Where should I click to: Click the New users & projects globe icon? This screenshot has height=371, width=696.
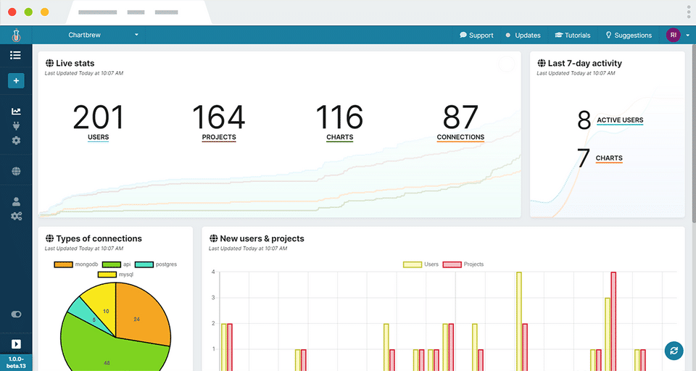213,238
